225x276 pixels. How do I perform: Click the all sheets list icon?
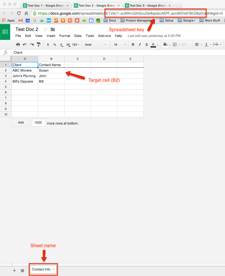(22, 271)
